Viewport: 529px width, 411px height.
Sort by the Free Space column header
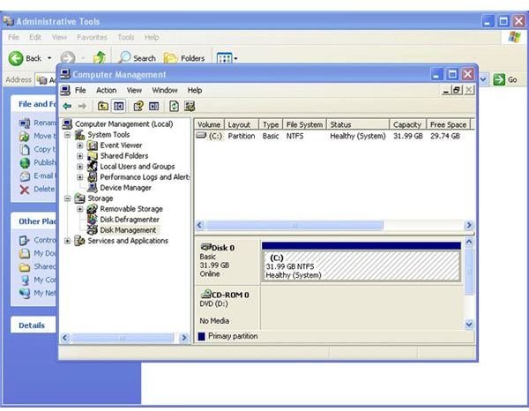[449, 124]
